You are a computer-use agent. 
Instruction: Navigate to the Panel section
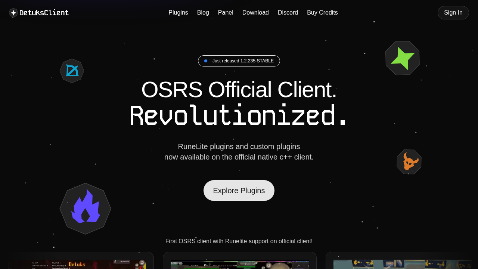tap(226, 12)
